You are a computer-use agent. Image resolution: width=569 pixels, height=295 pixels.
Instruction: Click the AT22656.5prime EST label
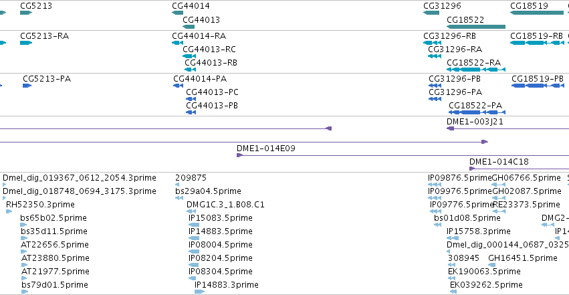[x=54, y=245]
